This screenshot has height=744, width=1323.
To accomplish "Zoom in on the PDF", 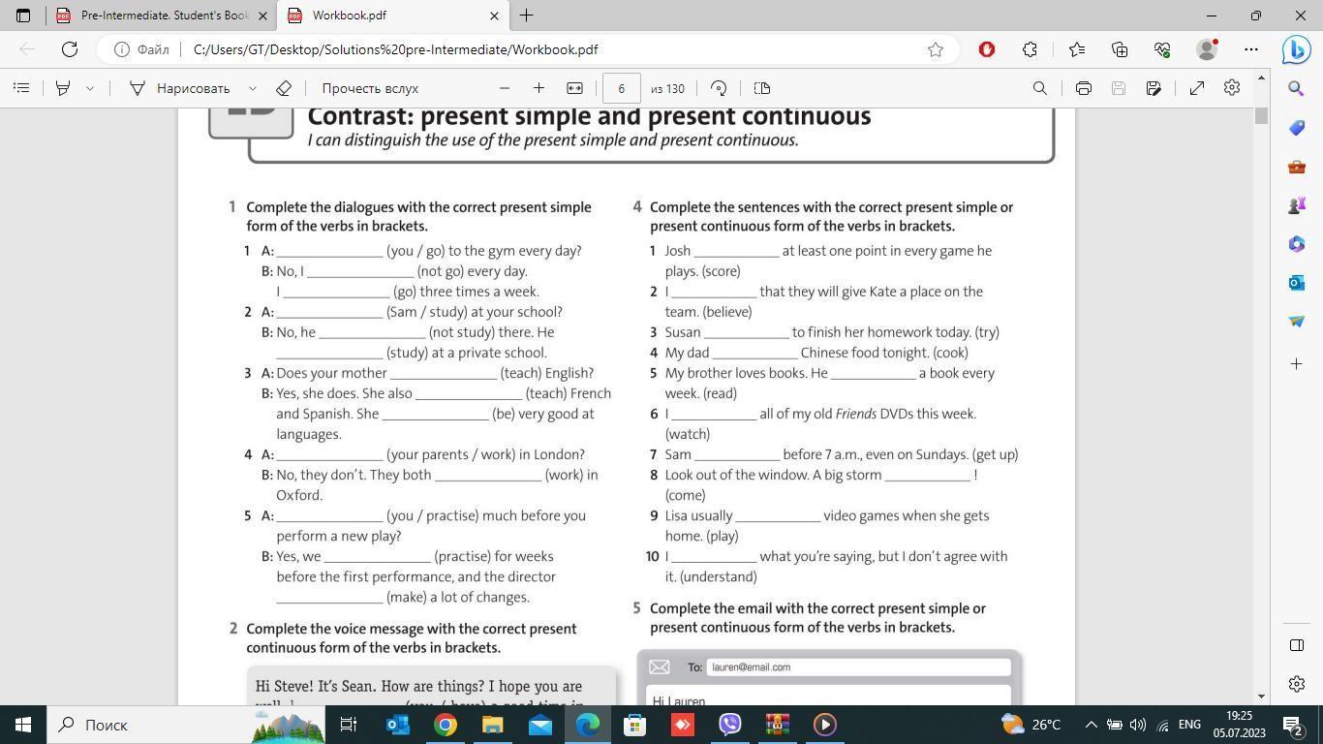I will pos(539,88).
